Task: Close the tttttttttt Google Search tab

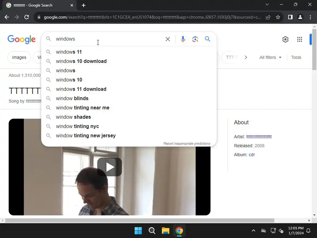Action: pyautogui.click(x=72, y=5)
